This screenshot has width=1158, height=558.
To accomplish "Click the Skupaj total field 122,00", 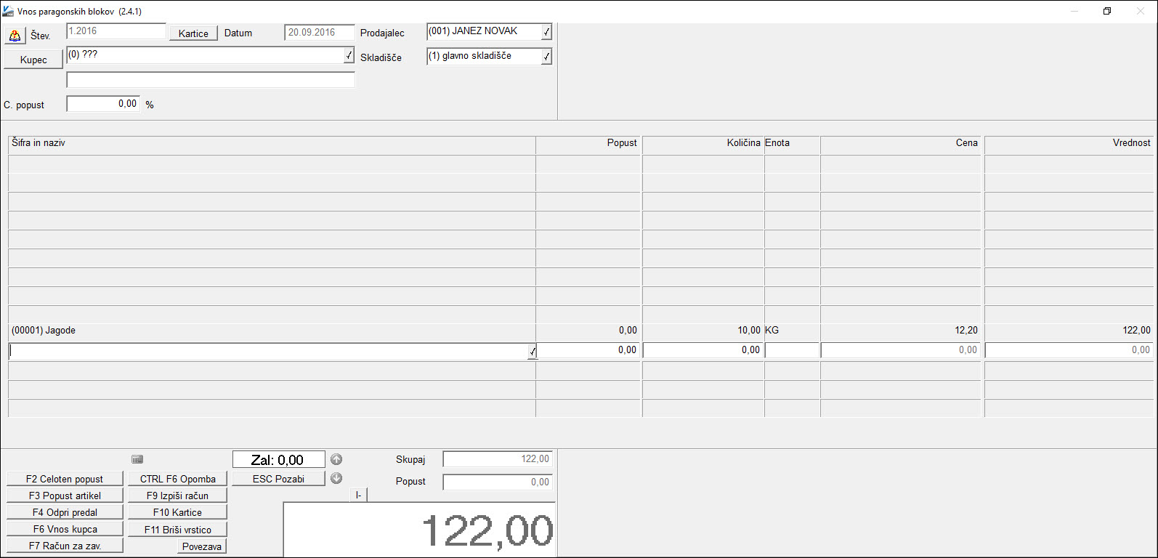I will click(498, 459).
